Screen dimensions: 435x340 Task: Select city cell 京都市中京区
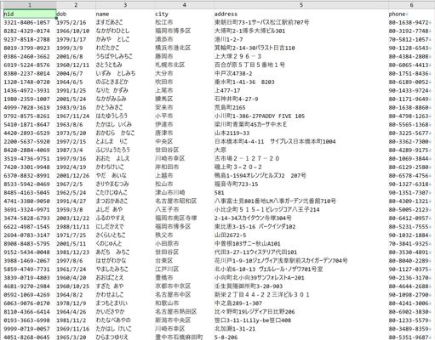point(184,286)
